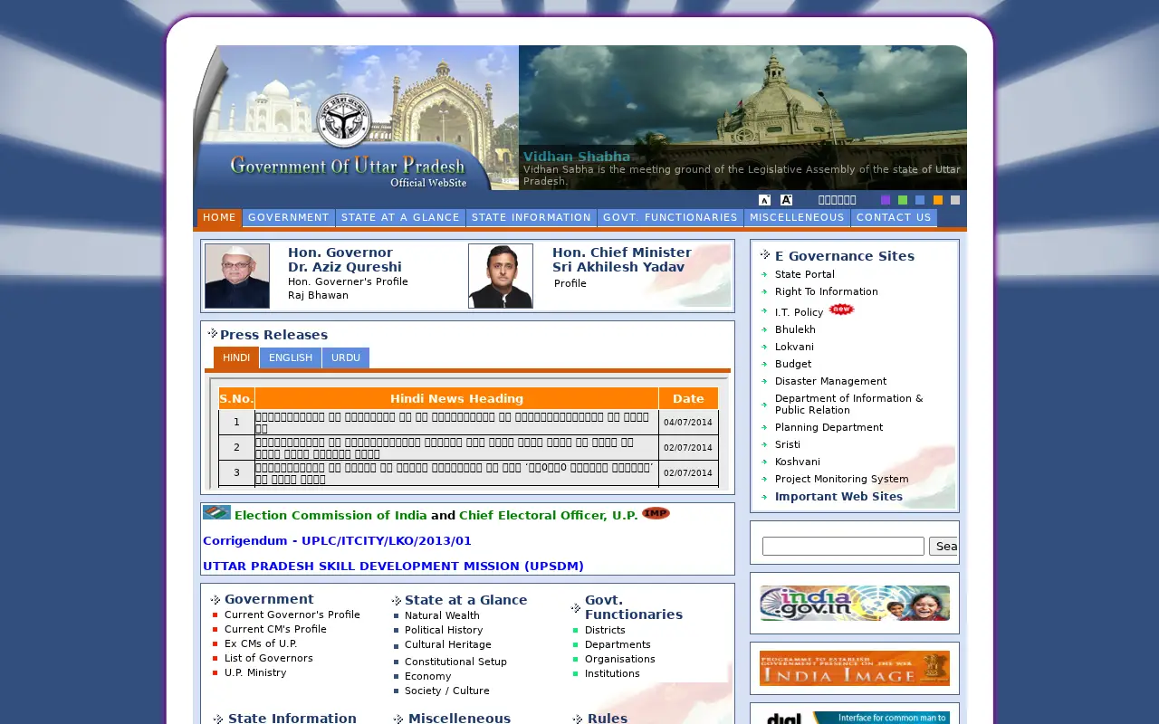Open U.P. Ministry link
This screenshot has width=1159, height=724.
[255, 672]
